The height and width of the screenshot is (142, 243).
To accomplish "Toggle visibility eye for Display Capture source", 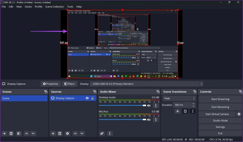I will (87, 98).
